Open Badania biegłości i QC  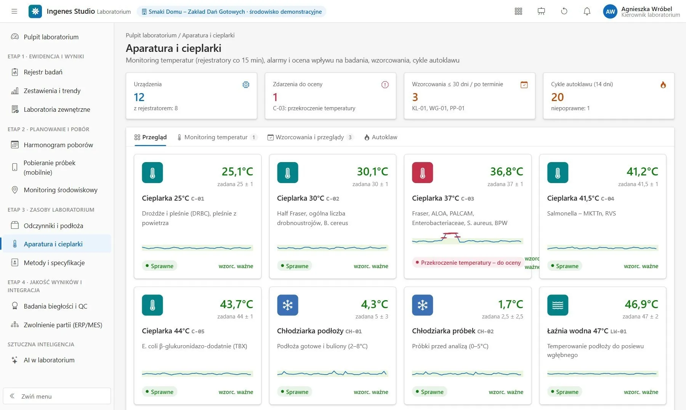coord(57,306)
